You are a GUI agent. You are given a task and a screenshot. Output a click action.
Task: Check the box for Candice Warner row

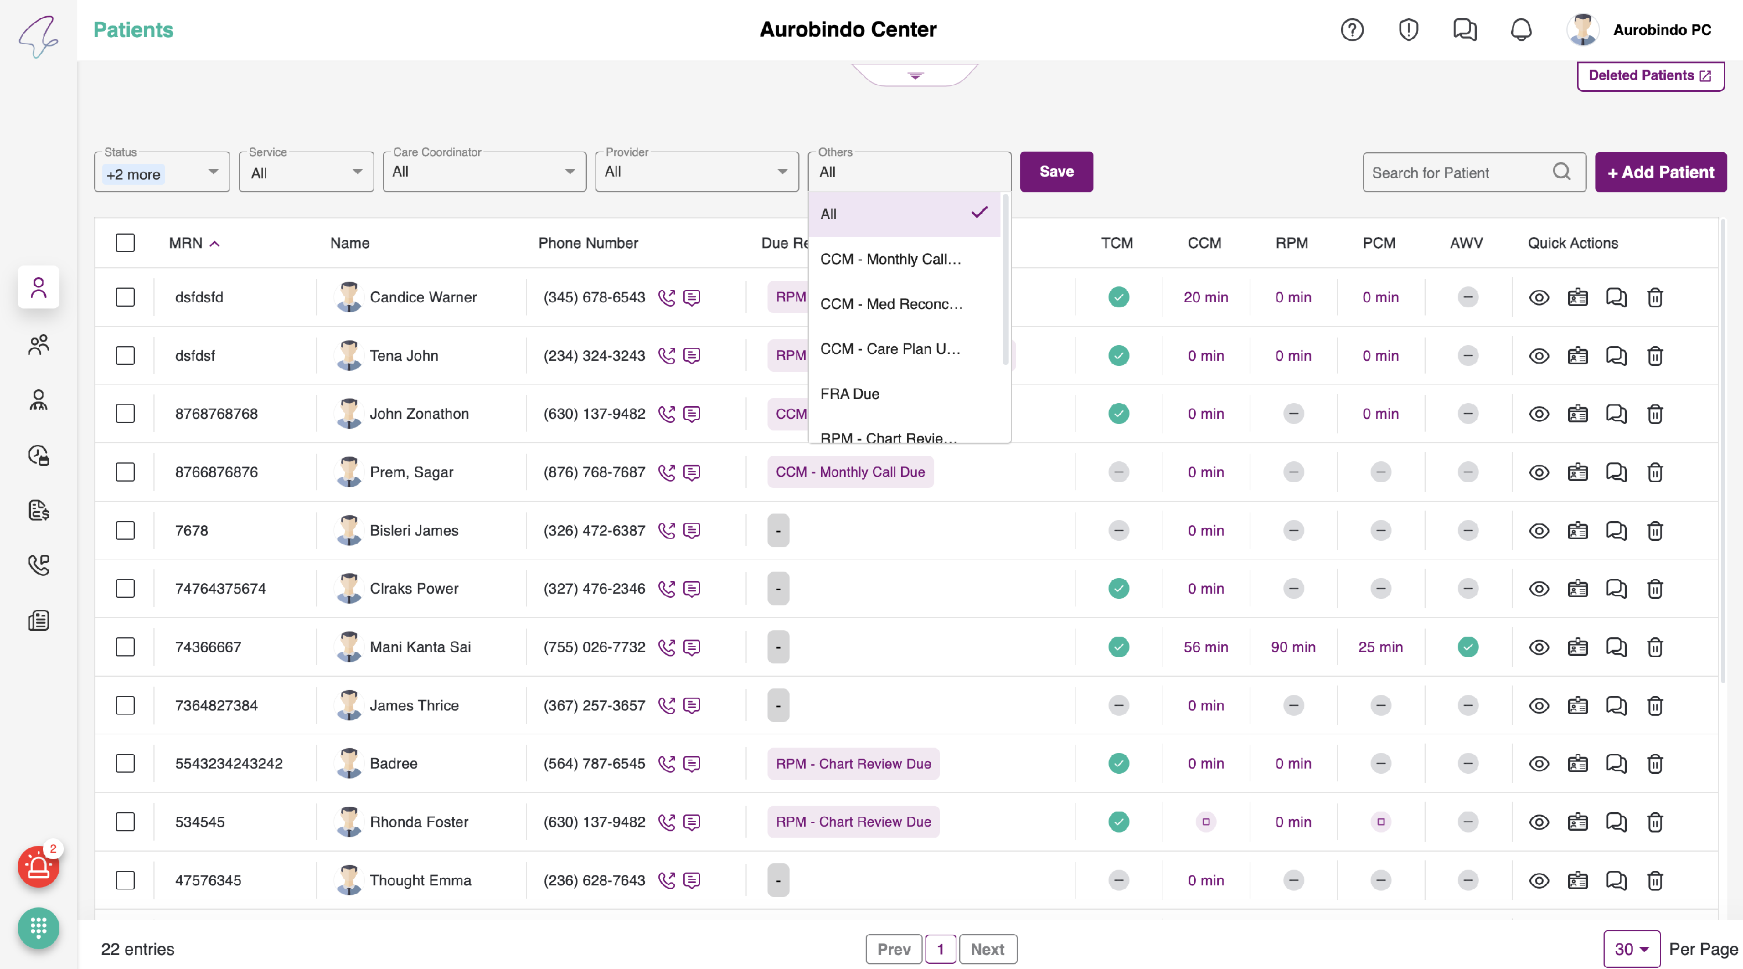125,297
